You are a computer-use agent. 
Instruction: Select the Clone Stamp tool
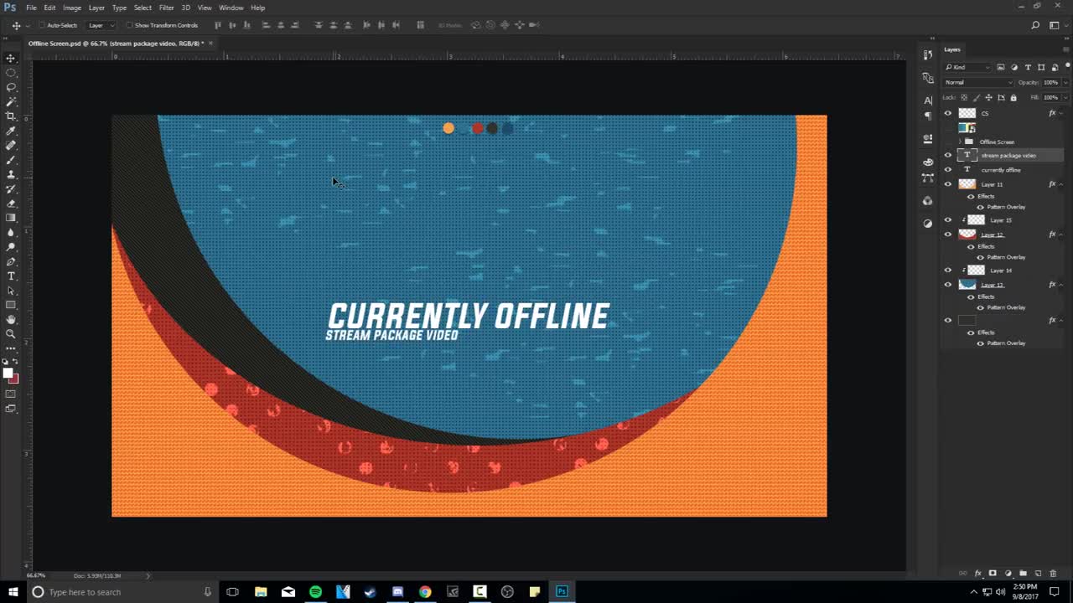pyautogui.click(x=11, y=174)
